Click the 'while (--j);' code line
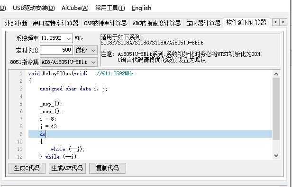The width and height of the screenshot is (292, 187). point(68,149)
